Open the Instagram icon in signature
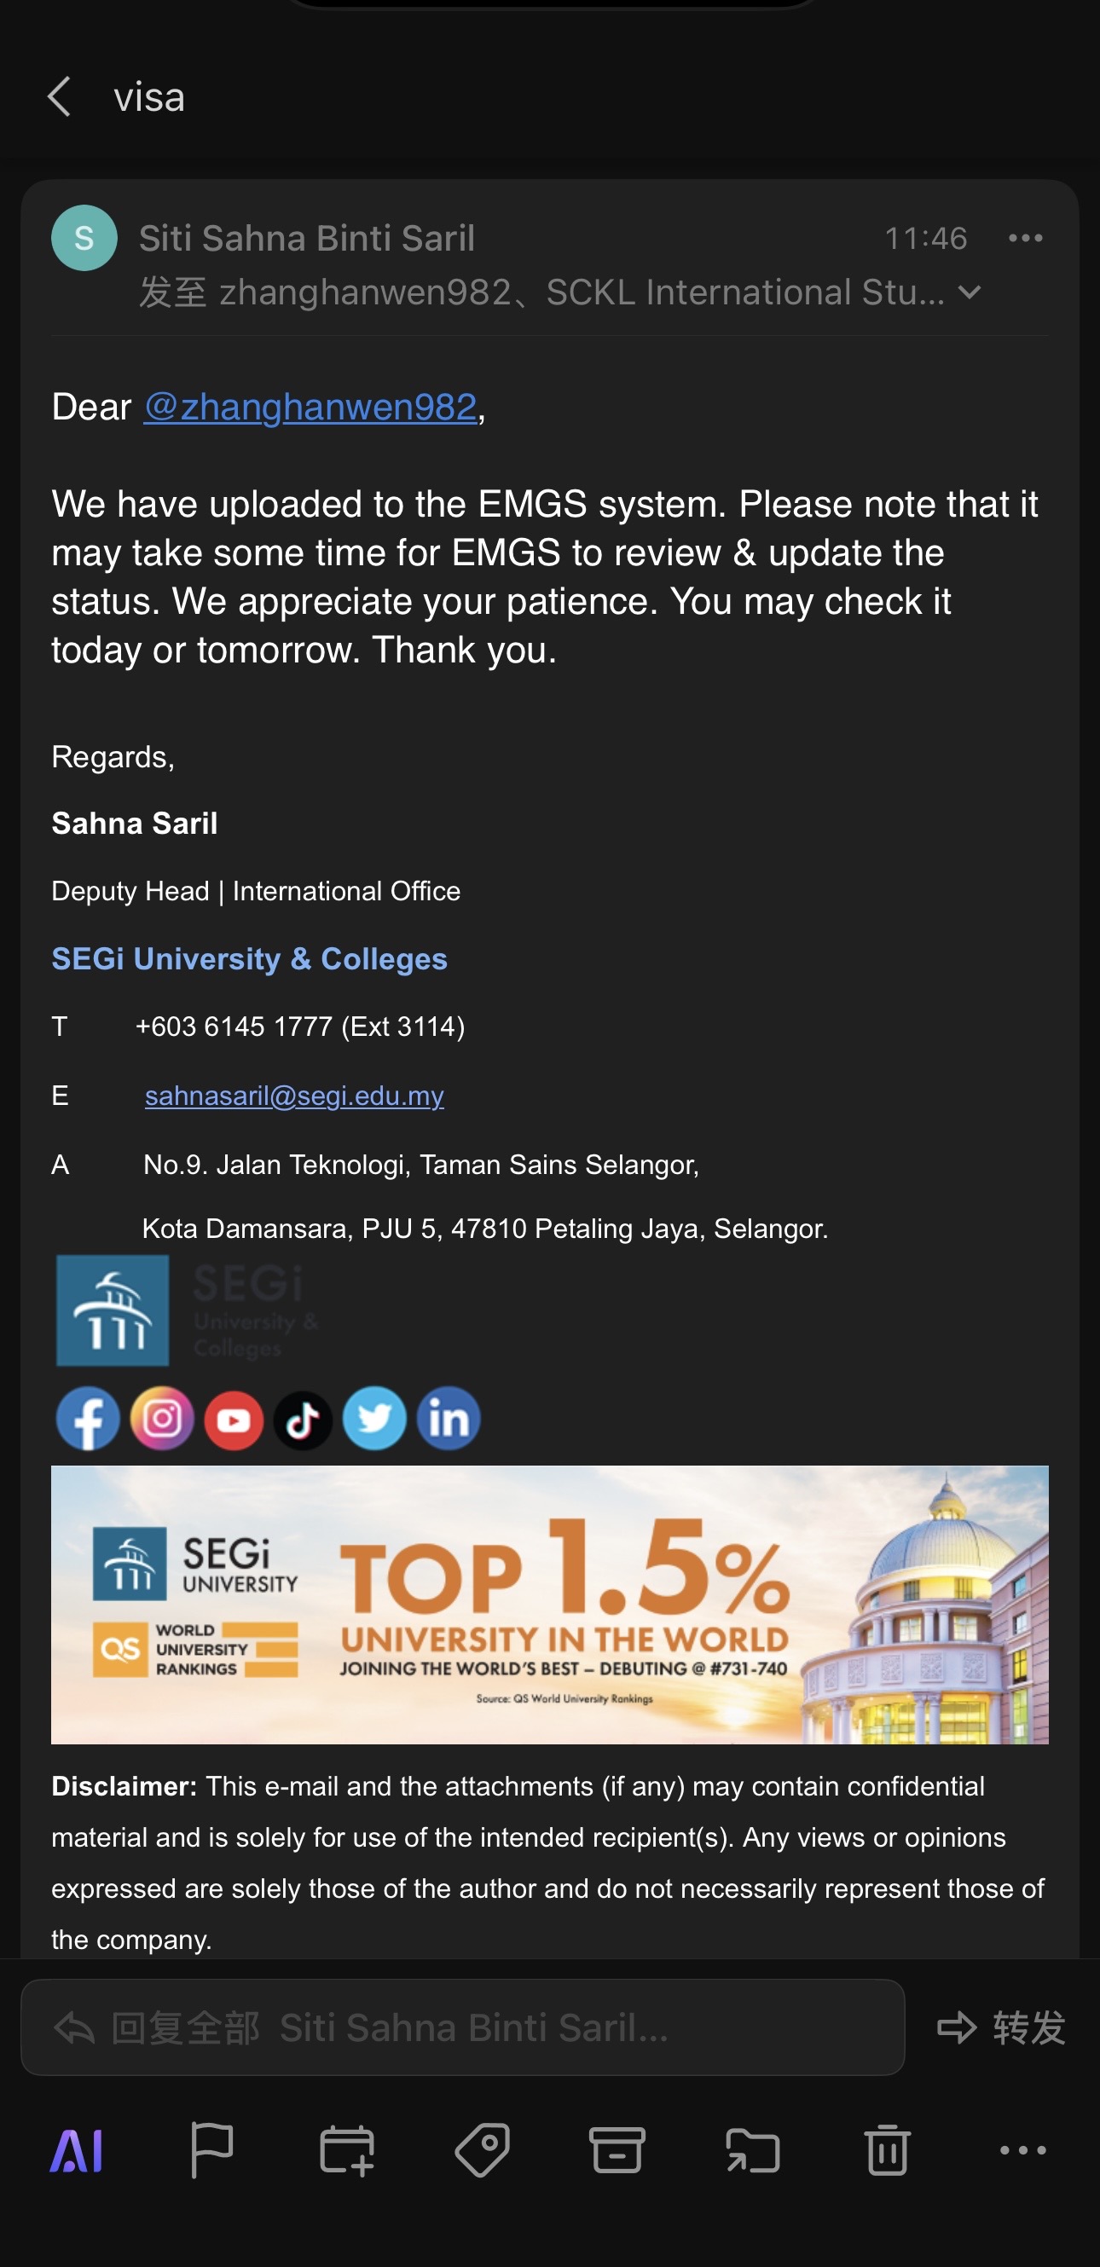Screen dimensions: 1100x2267 [162, 1419]
